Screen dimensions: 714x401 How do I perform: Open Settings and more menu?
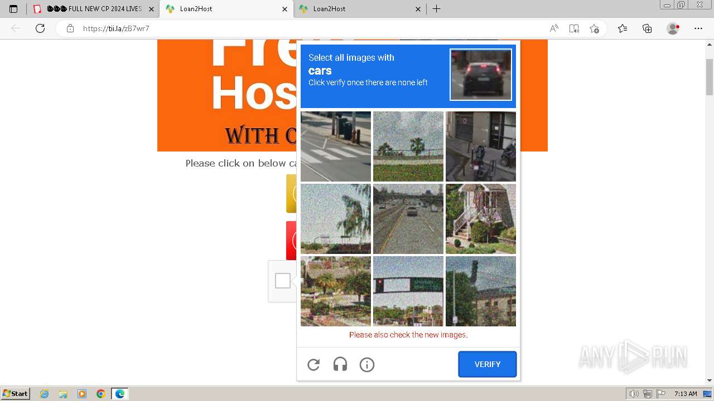[x=698, y=28]
